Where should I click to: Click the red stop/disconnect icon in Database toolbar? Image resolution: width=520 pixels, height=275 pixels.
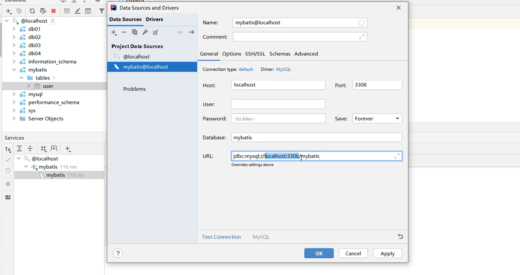(x=54, y=11)
